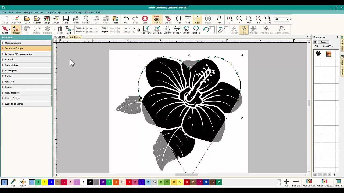344x193 pixels.
Task: Zoom to Fit the design
Action: (x=258, y=19)
